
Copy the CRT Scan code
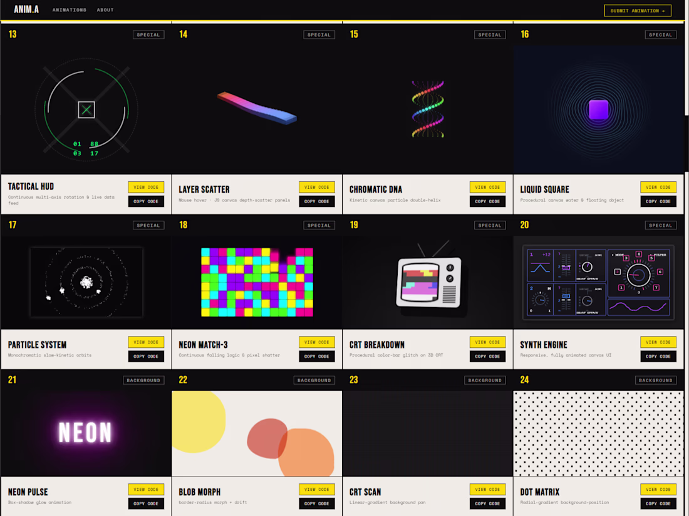tap(487, 503)
